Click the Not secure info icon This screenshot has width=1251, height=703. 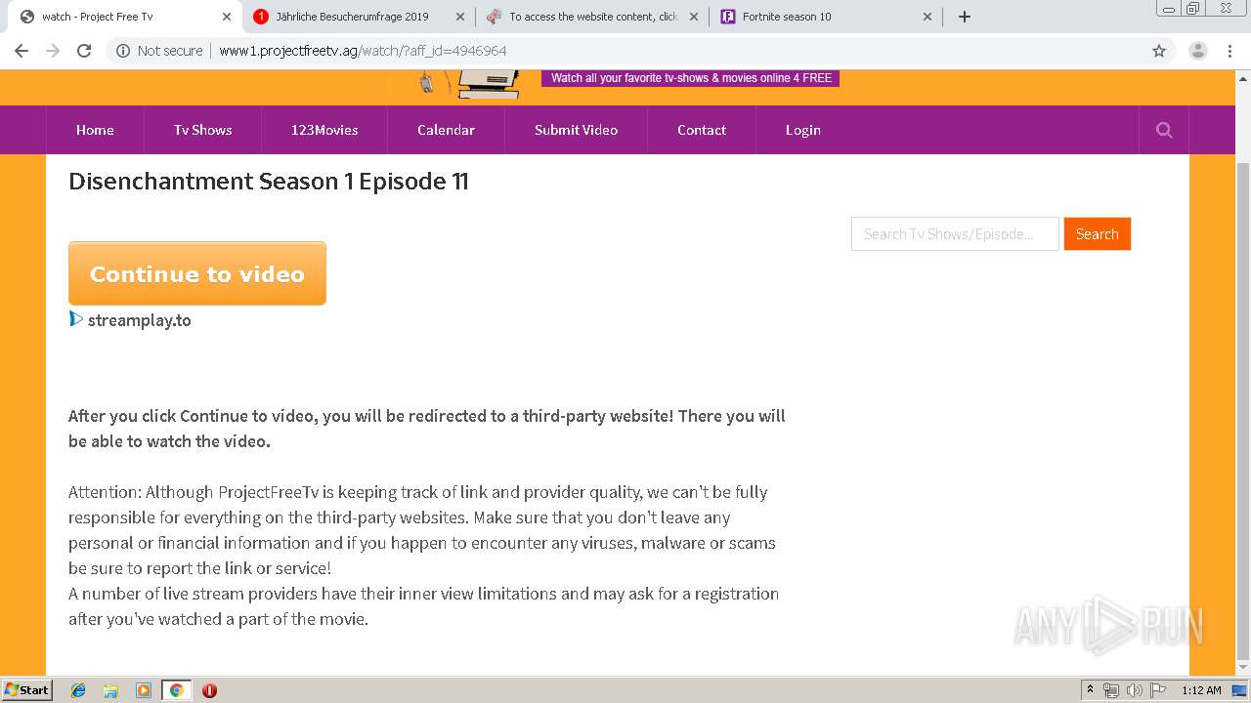pyautogui.click(x=123, y=51)
